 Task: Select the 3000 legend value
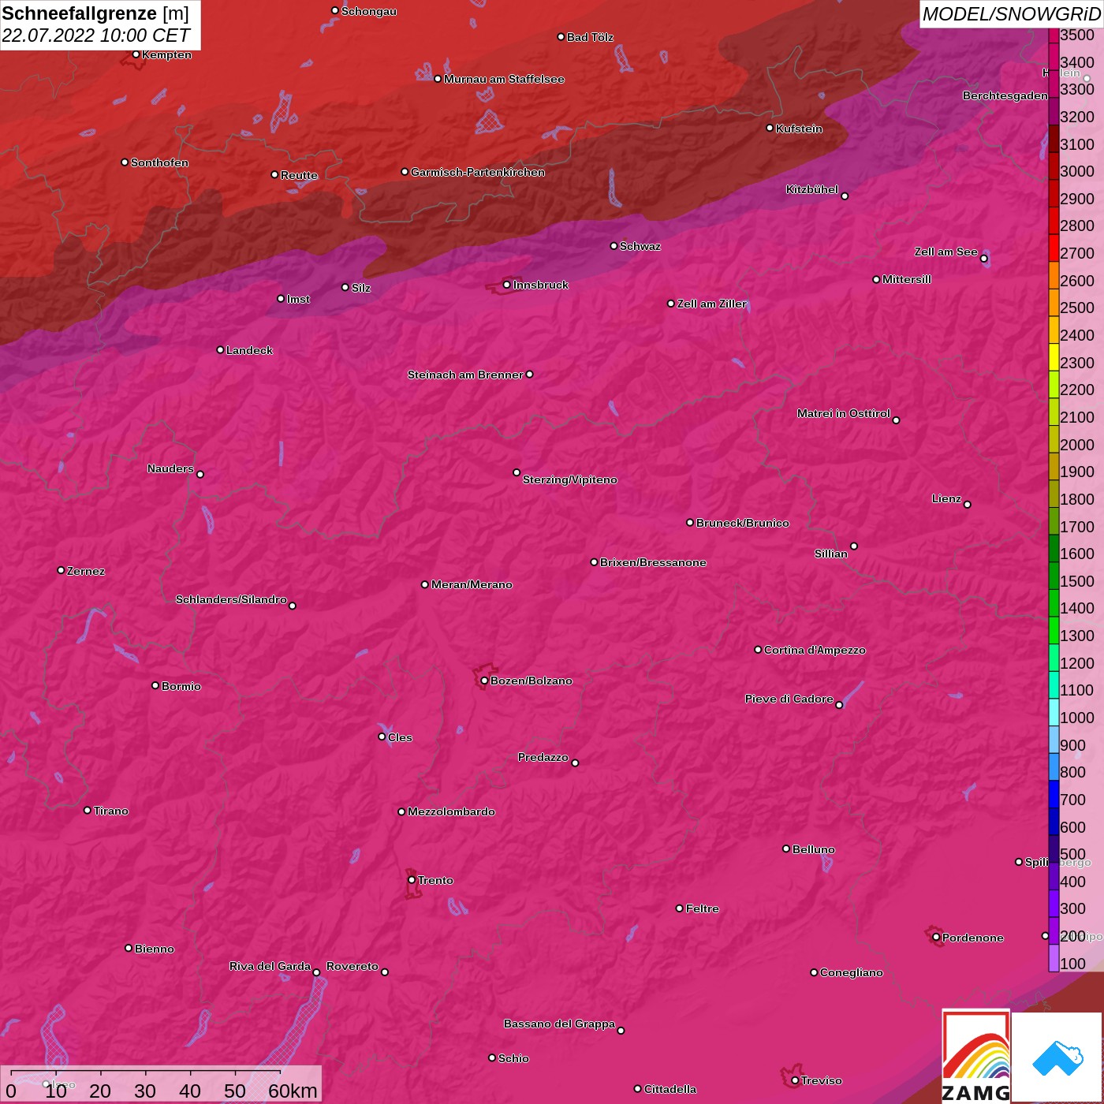pyautogui.click(x=1077, y=171)
